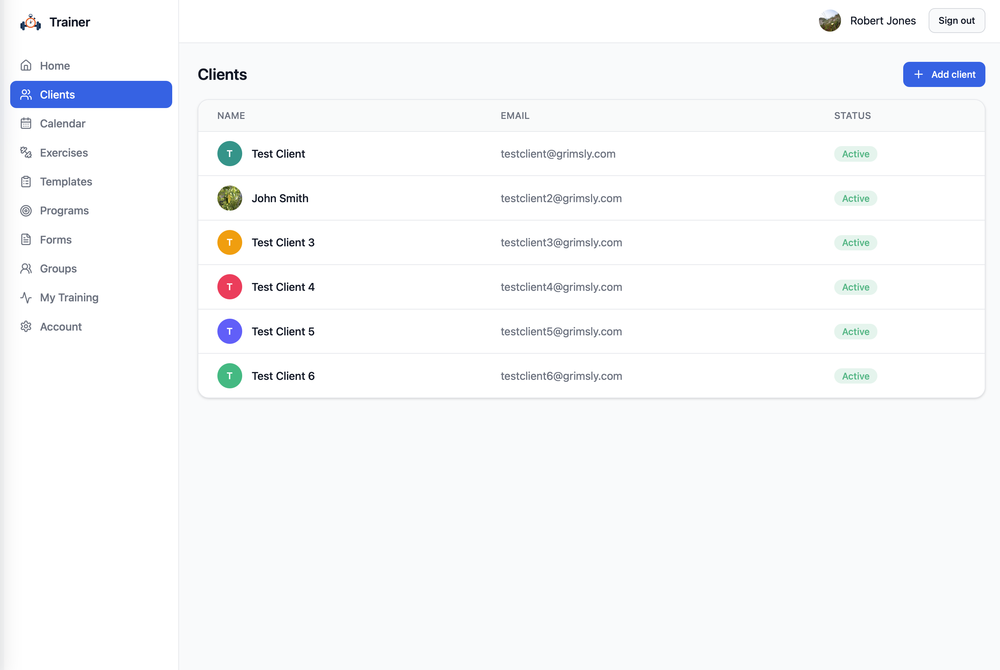The image size is (1000, 670).
Task: Click Active badge for Test Client 6
Action: pyautogui.click(x=855, y=376)
